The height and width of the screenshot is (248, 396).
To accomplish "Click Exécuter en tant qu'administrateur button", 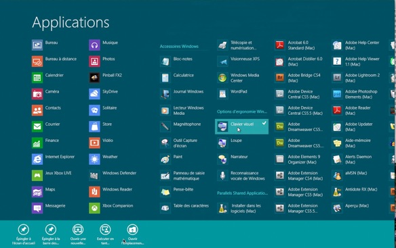I will coord(105,234).
